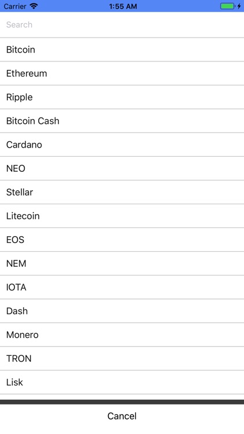The width and height of the screenshot is (244, 434).
Task: Click the battery indicator icon
Action: tap(228, 6)
